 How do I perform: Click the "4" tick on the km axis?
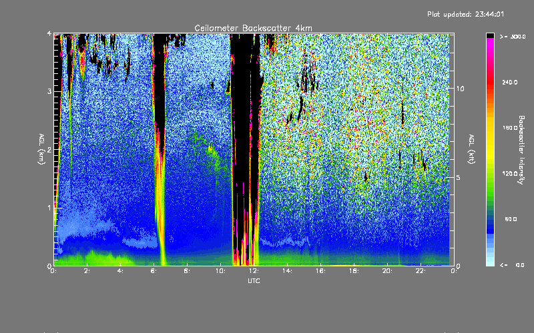[x=49, y=34]
